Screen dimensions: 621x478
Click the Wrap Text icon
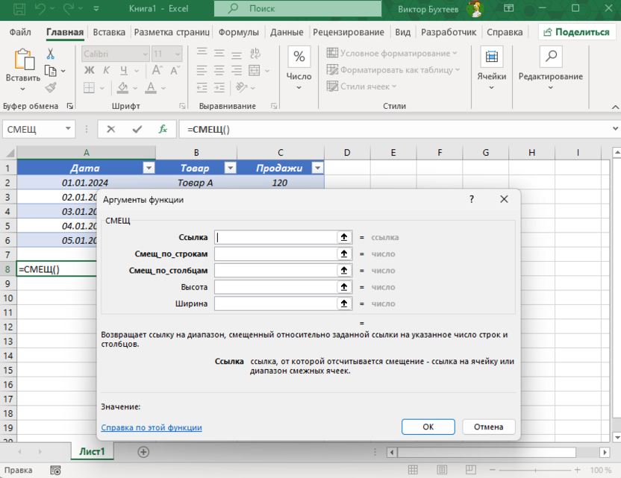coord(255,54)
